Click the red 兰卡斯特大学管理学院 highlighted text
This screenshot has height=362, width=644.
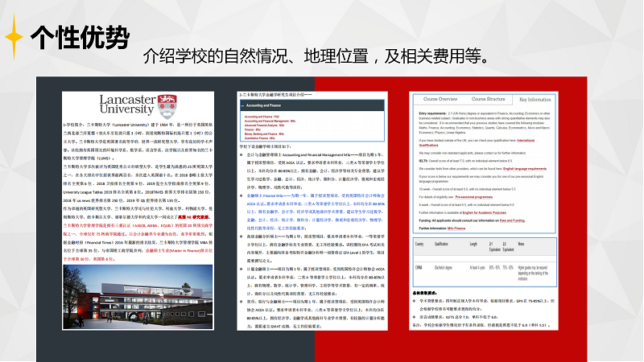point(138,229)
